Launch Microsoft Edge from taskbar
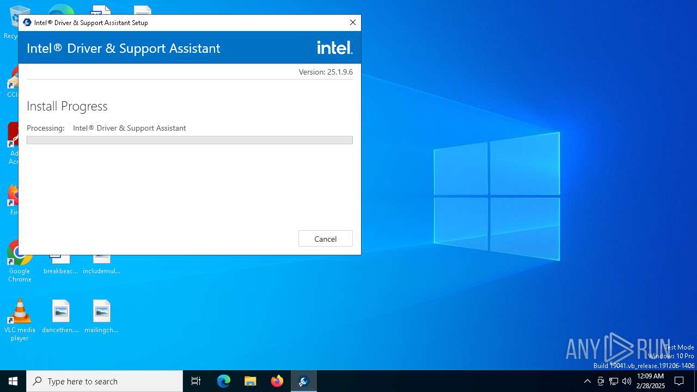697x392 pixels. (x=224, y=381)
